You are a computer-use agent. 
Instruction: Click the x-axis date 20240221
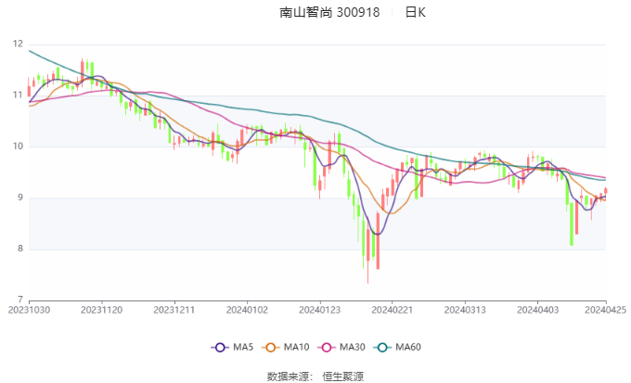tap(393, 310)
